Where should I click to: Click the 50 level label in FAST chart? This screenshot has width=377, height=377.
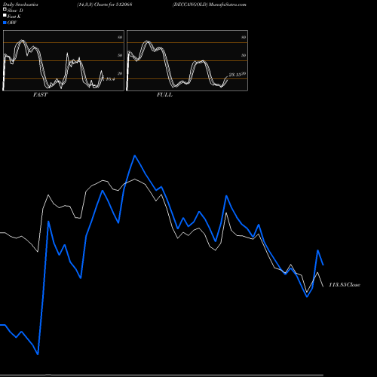tap(120, 55)
